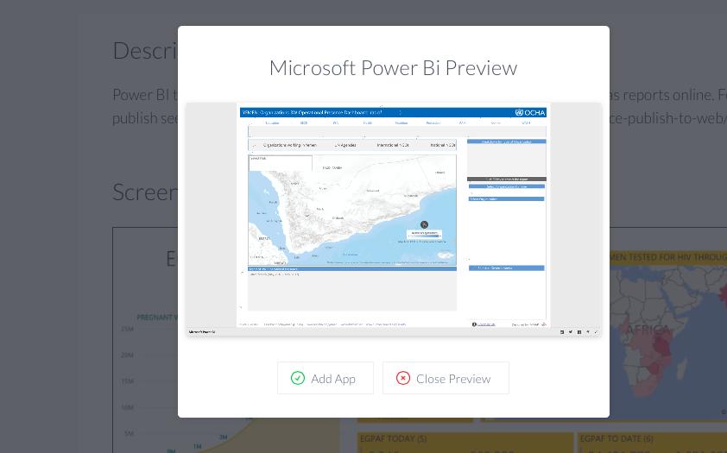Click EGPAF TO DATE (6) tile in background
This screenshot has width=727, height=453.
[653, 444]
